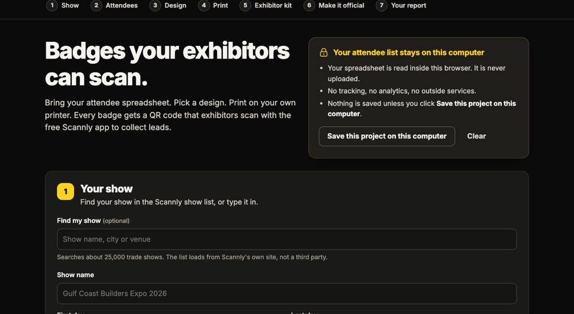Click 'Searches about 25,000 trade shows' hint text
Image resolution: width=574 pixels, height=314 pixels.
point(192,257)
